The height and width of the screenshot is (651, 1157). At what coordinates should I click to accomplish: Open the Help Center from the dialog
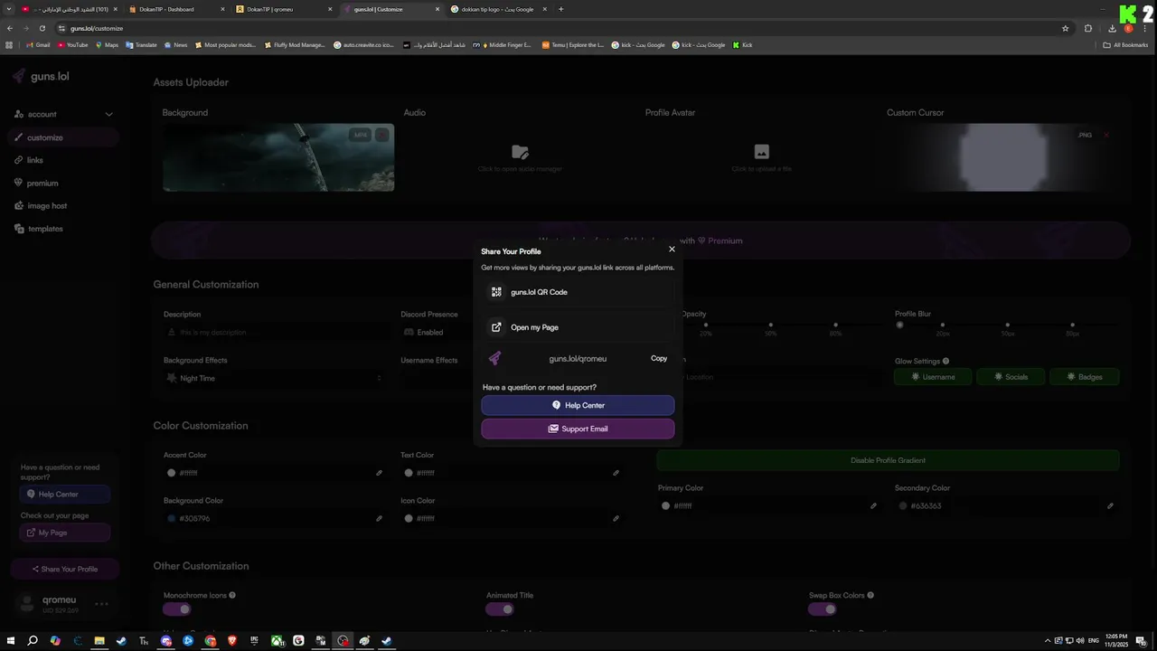pyautogui.click(x=578, y=405)
